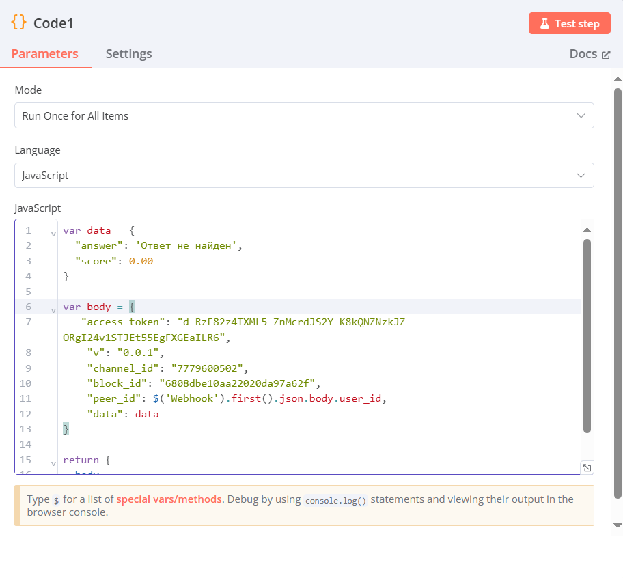
Task: Collapse the code fold at line 1
Action: click(53, 234)
